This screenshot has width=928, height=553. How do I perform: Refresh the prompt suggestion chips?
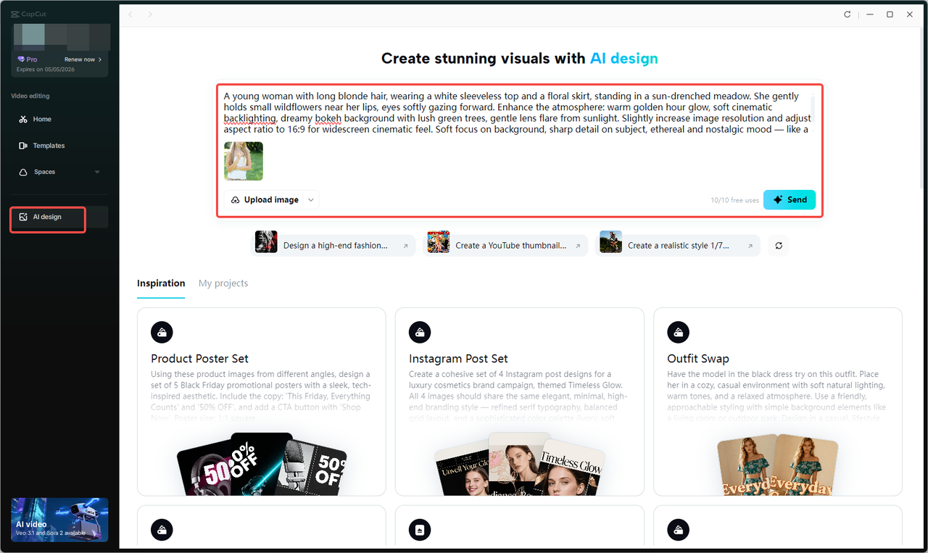pyautogui.click(x=778, y=245)
